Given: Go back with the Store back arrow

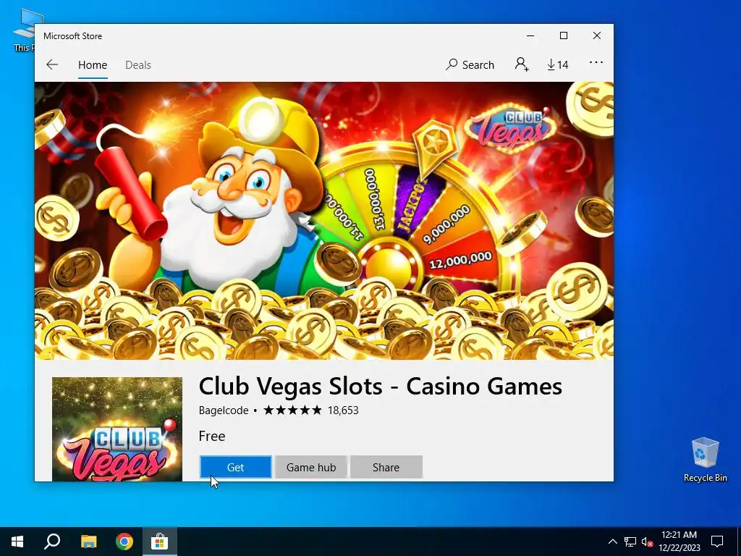Looking at the screenshot, I should pos(52,64).
